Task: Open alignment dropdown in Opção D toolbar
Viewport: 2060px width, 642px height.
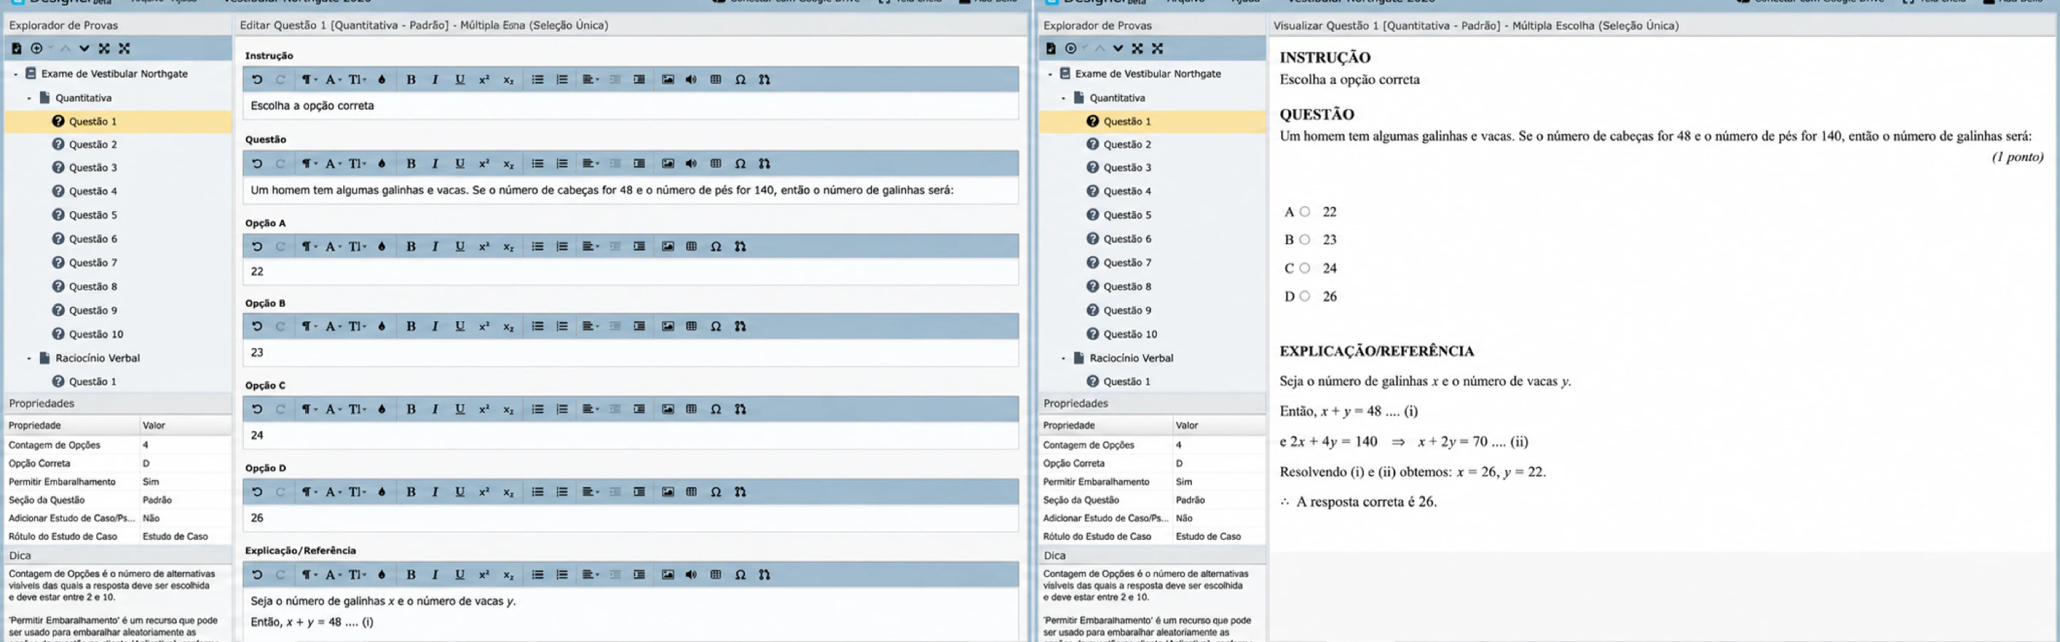Action: [591, 491]
